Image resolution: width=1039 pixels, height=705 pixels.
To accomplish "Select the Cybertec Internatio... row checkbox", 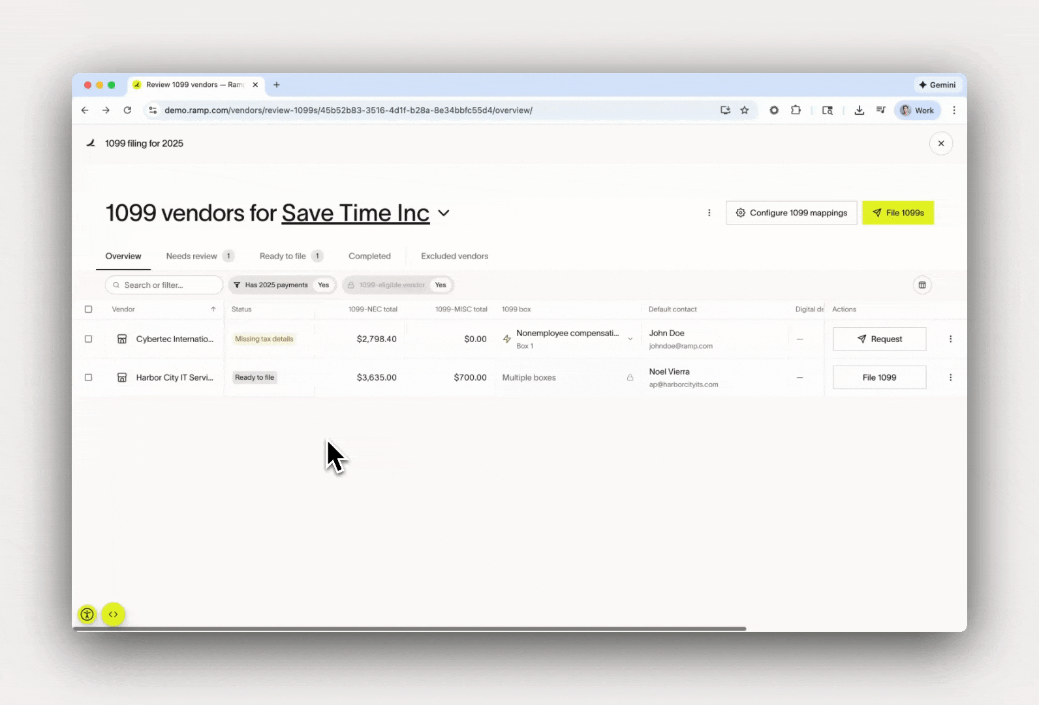I will (89, 339).
